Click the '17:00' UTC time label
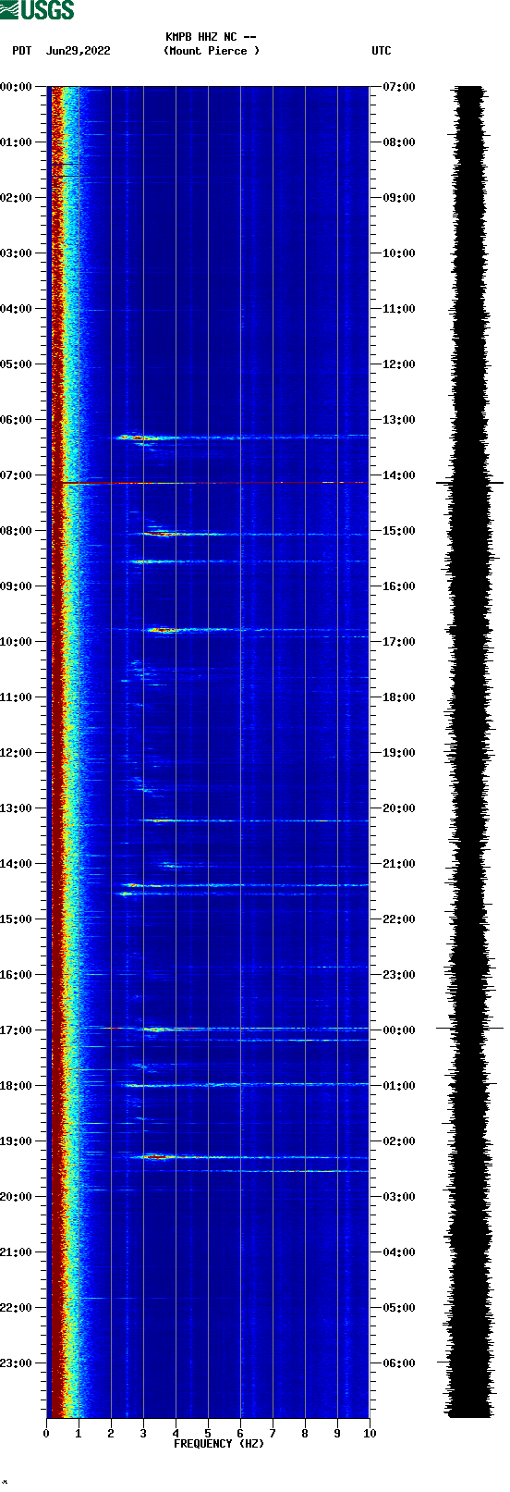 399,642
